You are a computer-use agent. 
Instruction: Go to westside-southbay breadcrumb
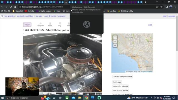pyautogui.click(x=25, y=16)
